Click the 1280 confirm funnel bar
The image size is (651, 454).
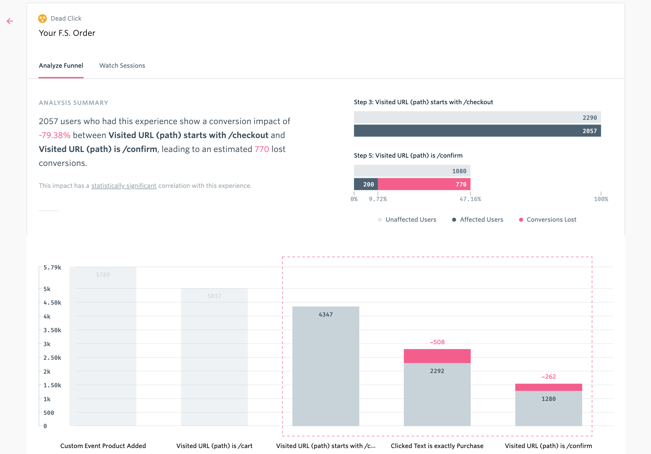549,408
